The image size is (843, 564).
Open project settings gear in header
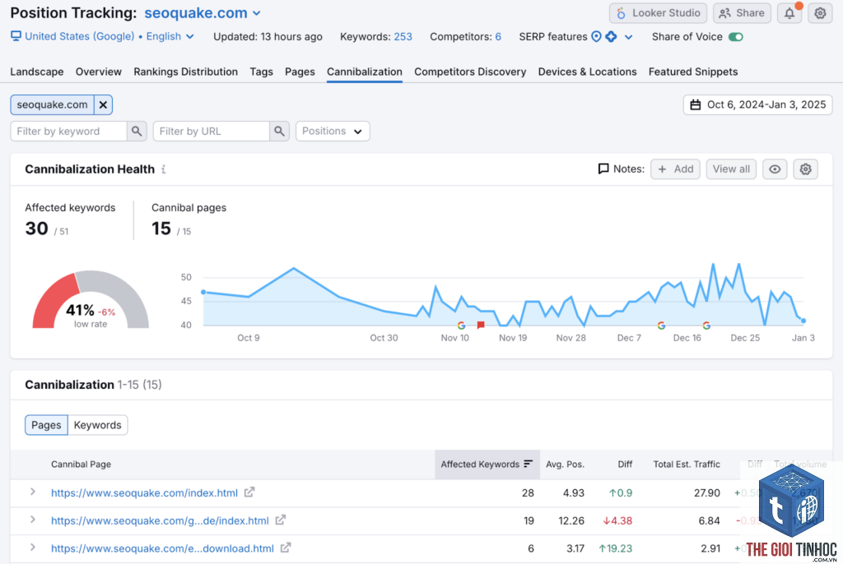pyautogui.click(x=820, y=13)
